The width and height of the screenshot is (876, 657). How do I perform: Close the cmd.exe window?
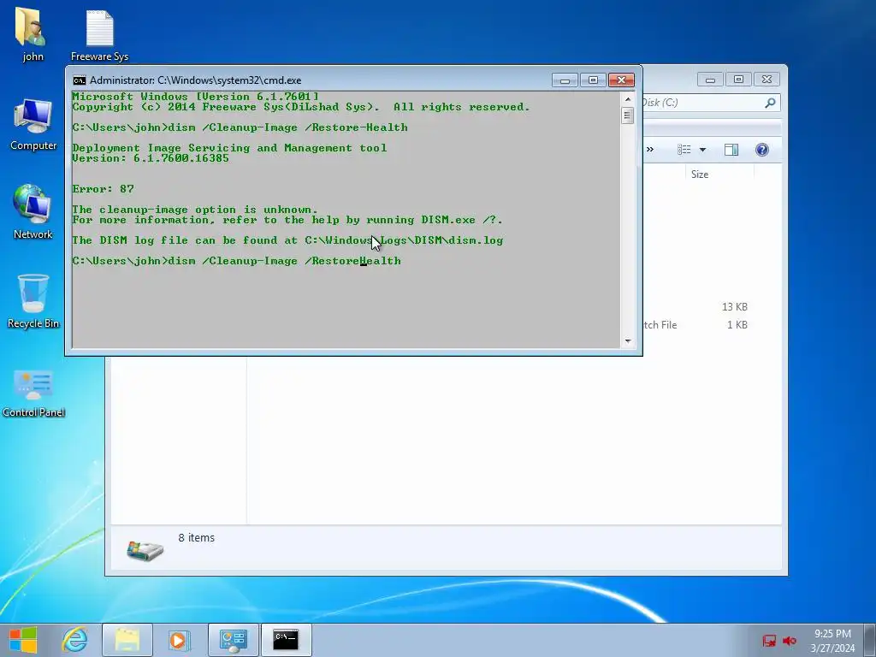coord(621,80)
